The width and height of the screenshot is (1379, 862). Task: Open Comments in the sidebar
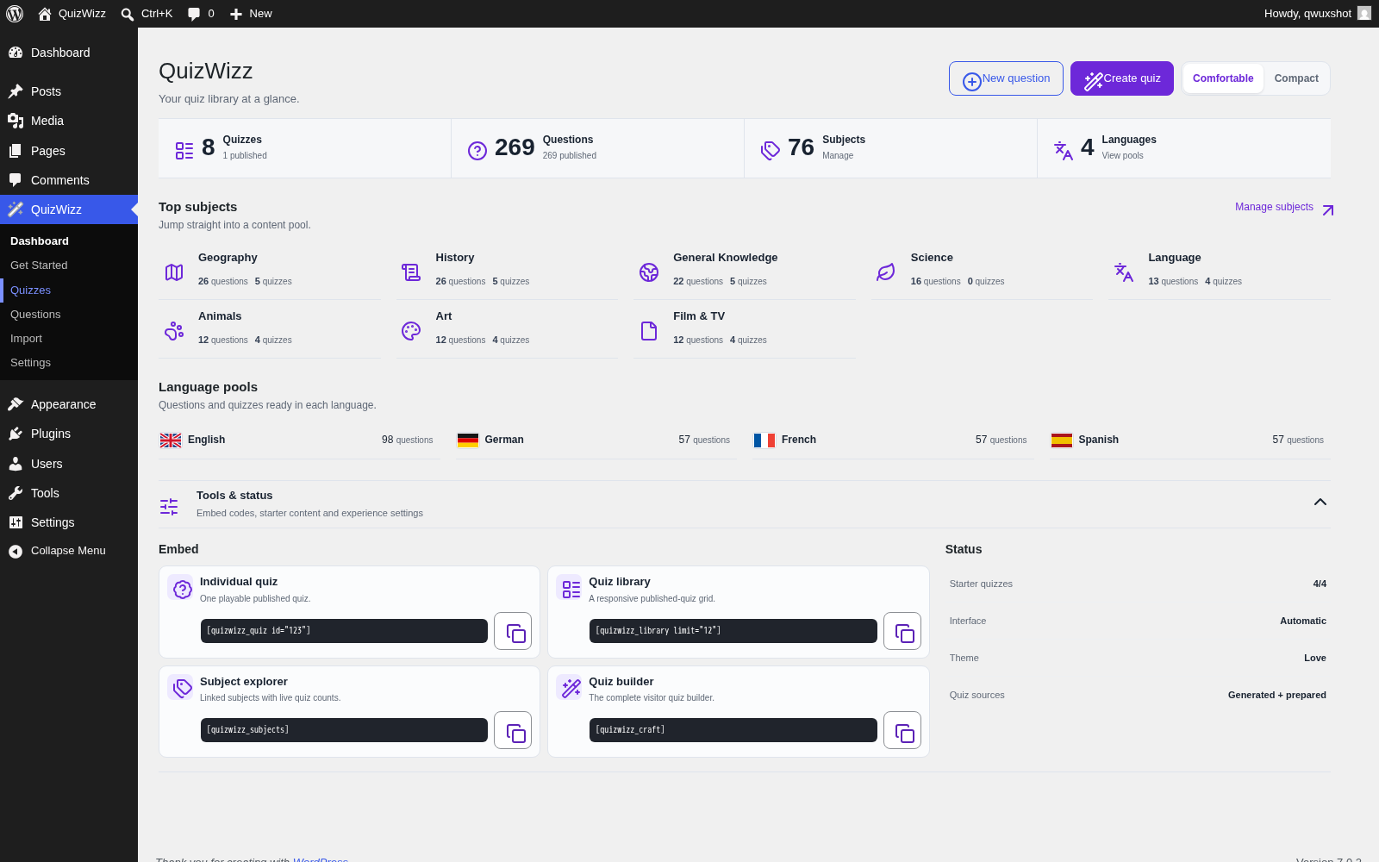(x=69, y=180)
